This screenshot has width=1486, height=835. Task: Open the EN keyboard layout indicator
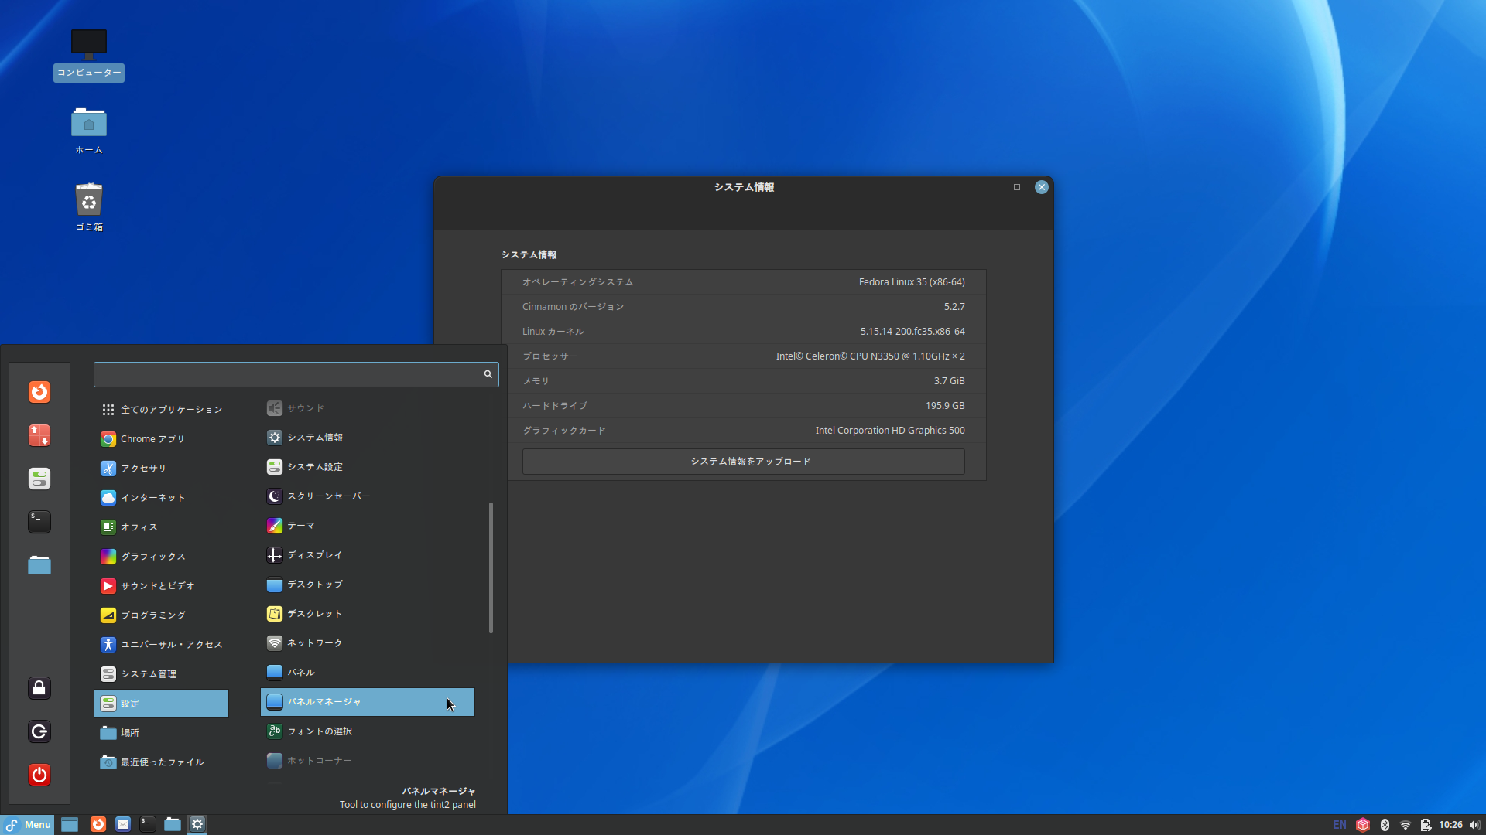coord(1340,825)
